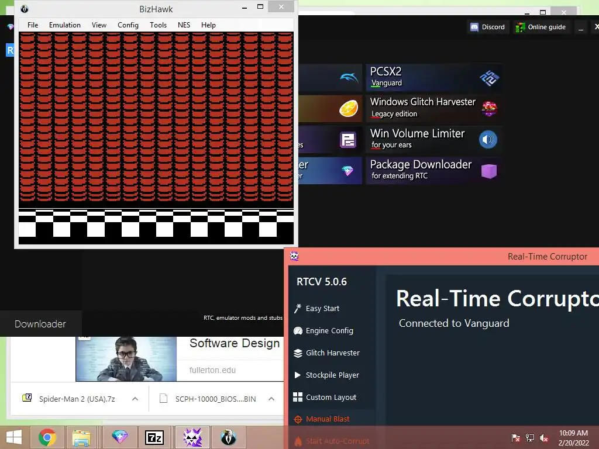The image size is (599, 449).
Task: Open the View menu in BizHawk
Action: 99,25
